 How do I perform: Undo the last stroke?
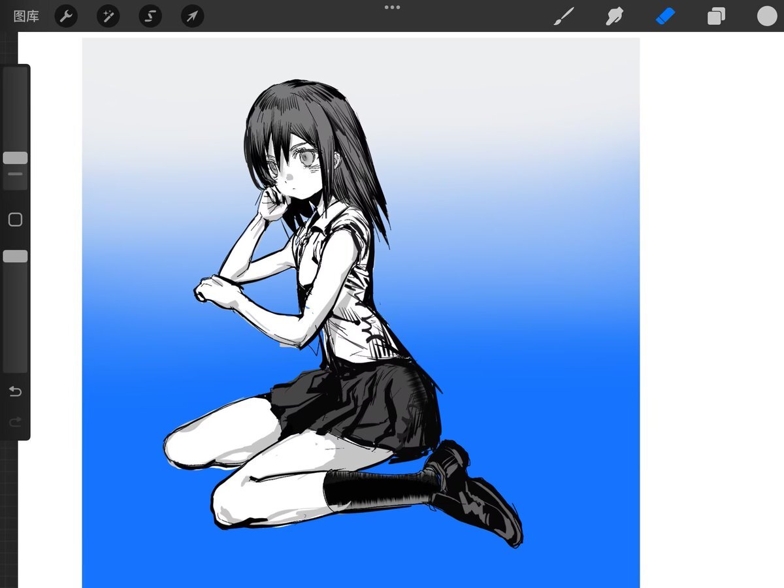tap(15, 392)
